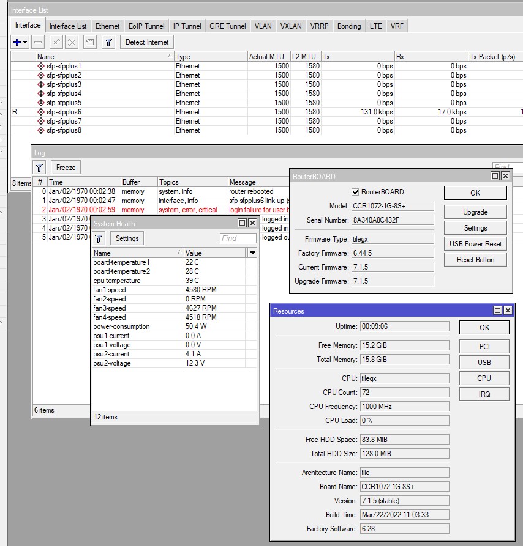Screen dimensions: 523x546
Task: Click the Find field in System Health
Action: tap(238, 238)
